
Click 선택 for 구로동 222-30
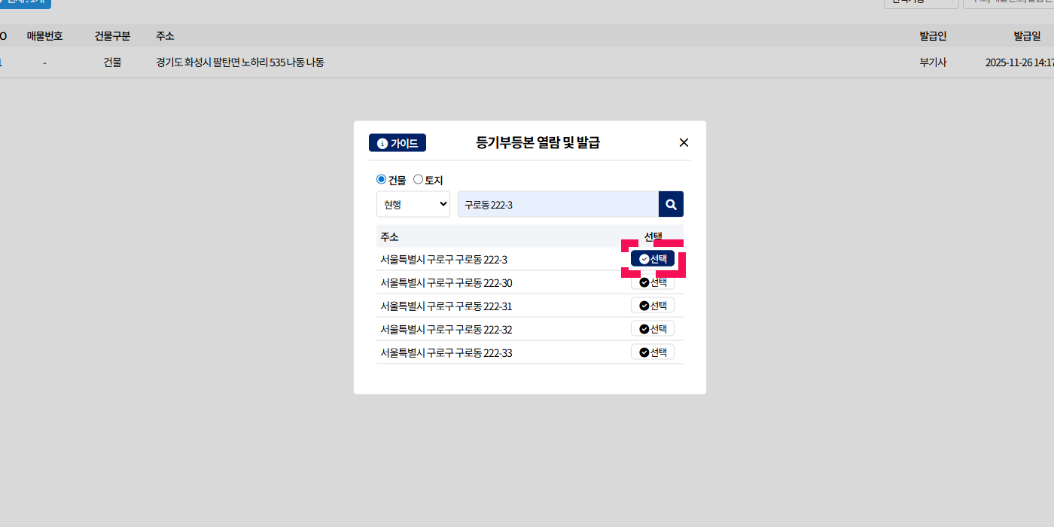(653, 283)
